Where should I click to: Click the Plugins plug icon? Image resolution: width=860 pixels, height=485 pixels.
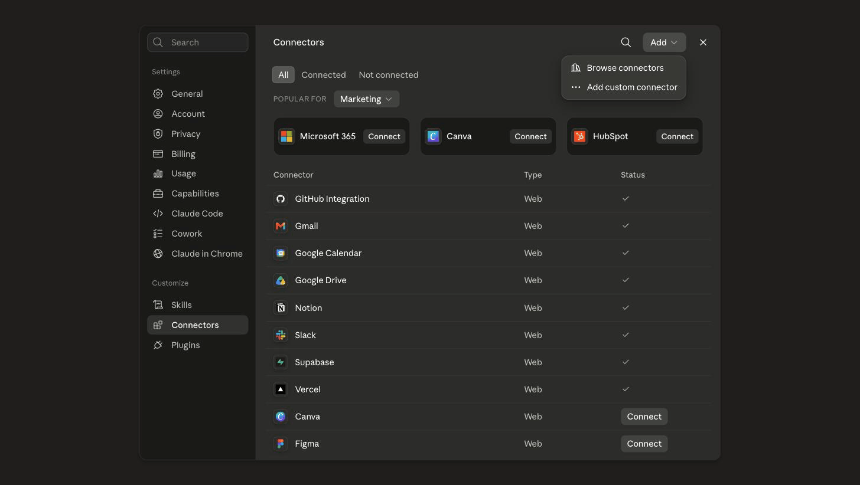pyautogui.click(x=158, y=345)
